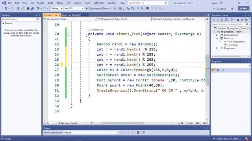
Task: Click the Search (Ctrl+Q) box
Action: [148, 3]
